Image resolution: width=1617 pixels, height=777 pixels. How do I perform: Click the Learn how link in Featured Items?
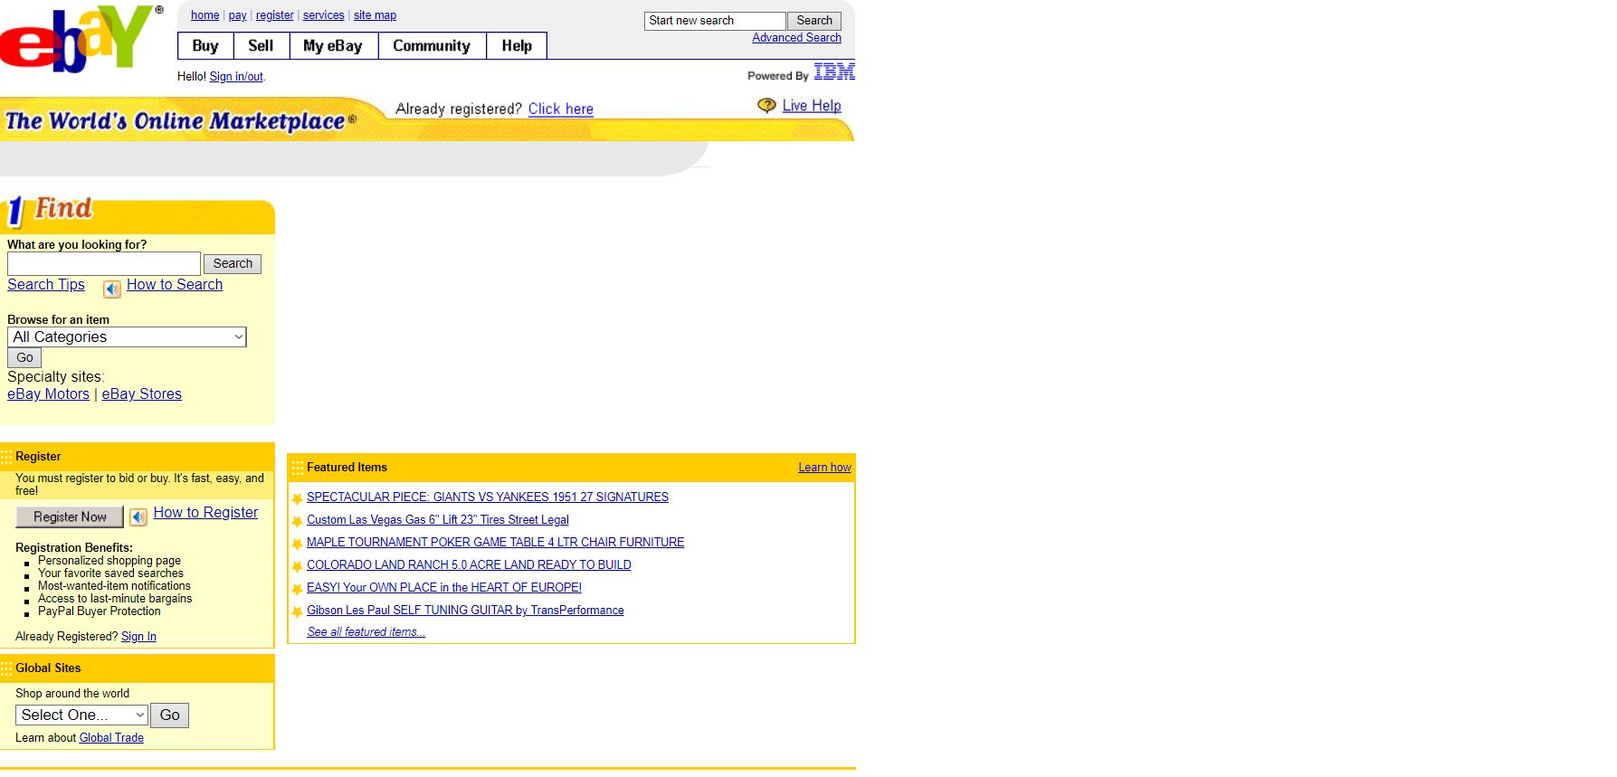[x=824, y=468]
